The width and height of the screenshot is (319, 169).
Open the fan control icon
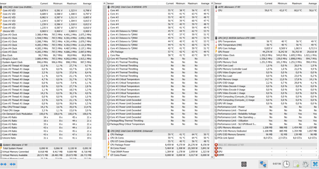coord(244,164)
